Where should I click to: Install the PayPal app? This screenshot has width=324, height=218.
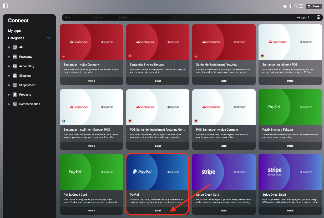click(x=158, y=211)
